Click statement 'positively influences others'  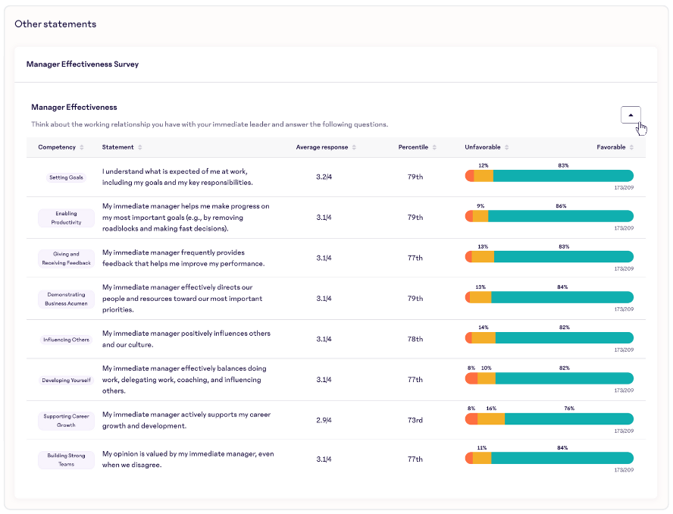186,339
